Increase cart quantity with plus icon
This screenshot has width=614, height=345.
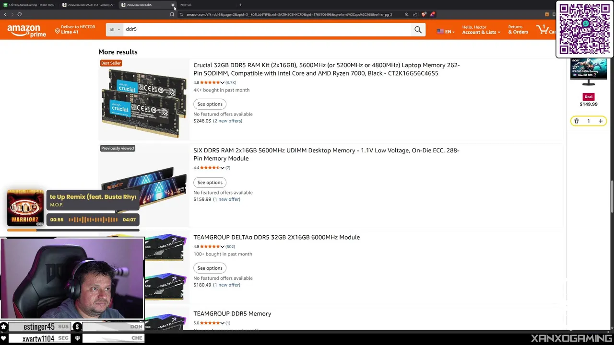(x=601, y=121)
